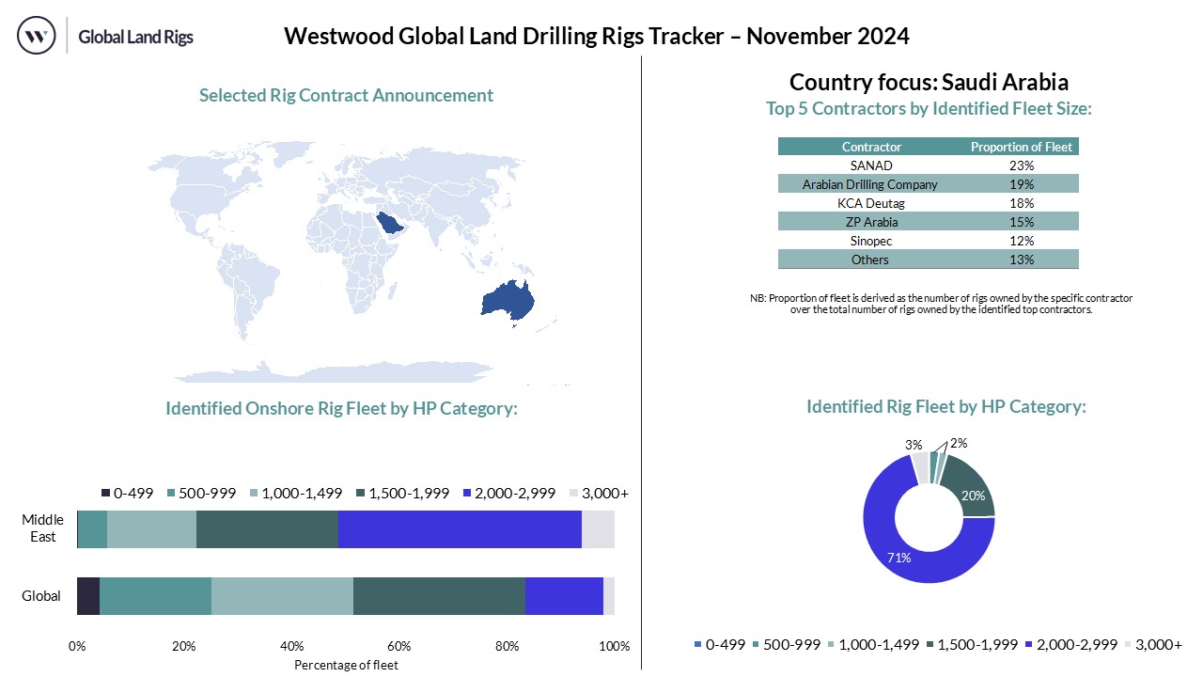Click the Proportion of Fleet column header
Viewport: 1203px width, 677px height.
(1021, 147)
